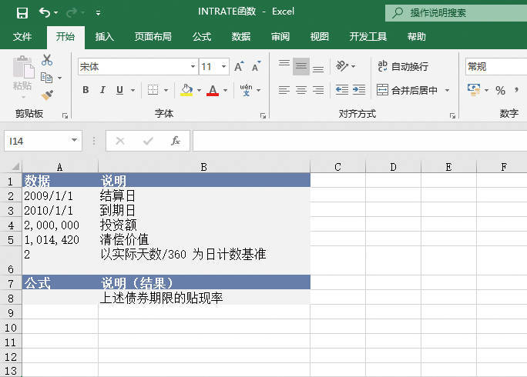This screenshot has width=527, height=377.
Task: Click the Paste (粘贴) button
Action: tap(22, 75)
